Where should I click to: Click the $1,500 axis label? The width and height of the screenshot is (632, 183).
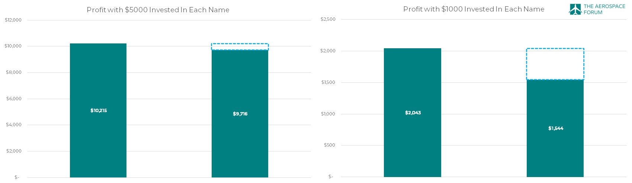pos(328,82)
